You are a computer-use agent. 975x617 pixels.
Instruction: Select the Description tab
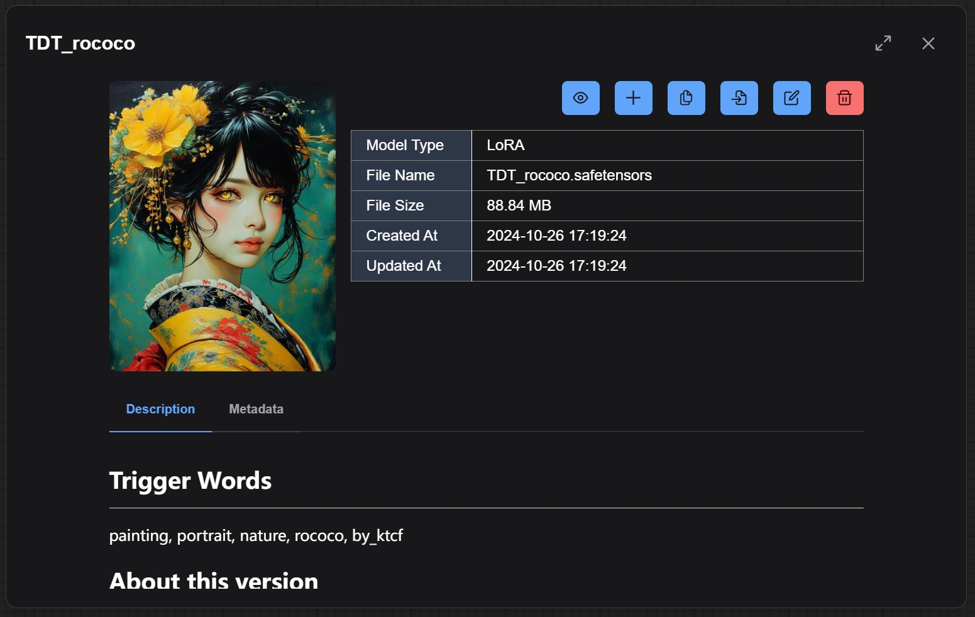coord(160,409)
